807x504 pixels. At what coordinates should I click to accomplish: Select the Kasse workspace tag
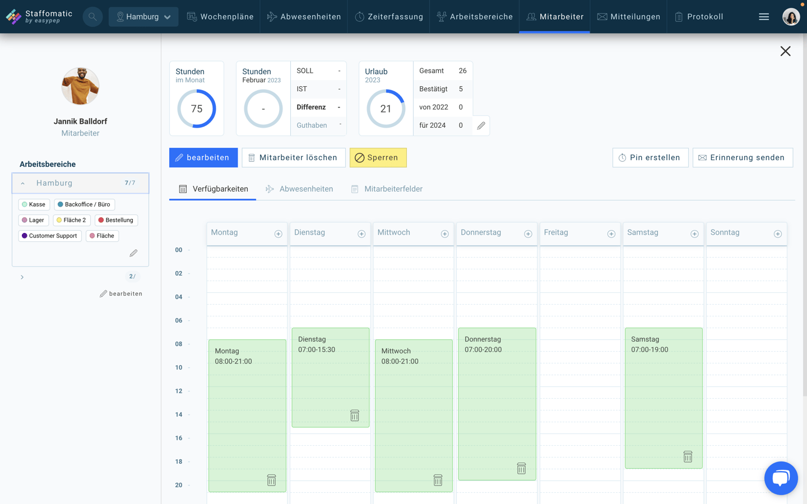coord(34,204)
